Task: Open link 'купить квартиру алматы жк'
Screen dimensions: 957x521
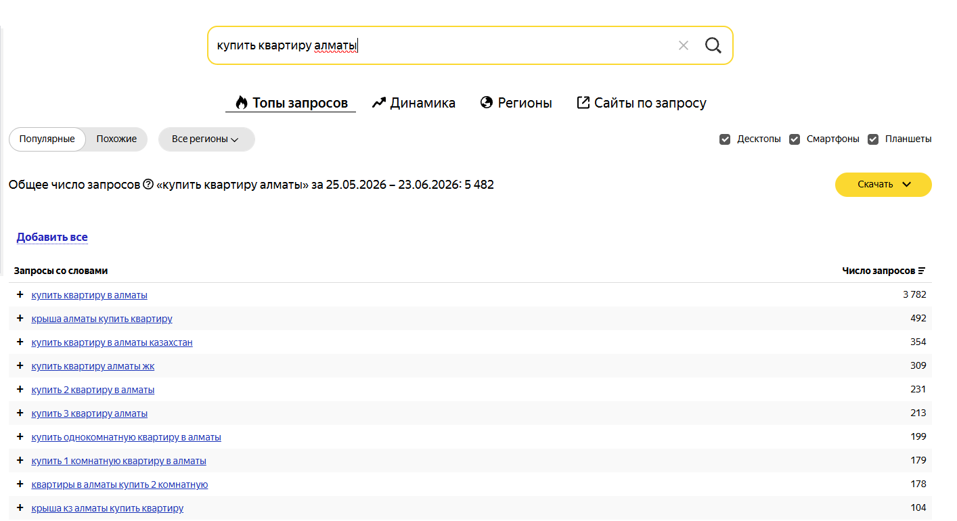Action: click(x=93, y=366)
